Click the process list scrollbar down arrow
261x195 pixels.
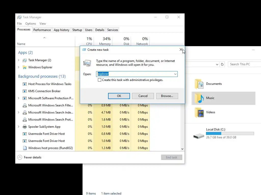click(x=182, y=149)
